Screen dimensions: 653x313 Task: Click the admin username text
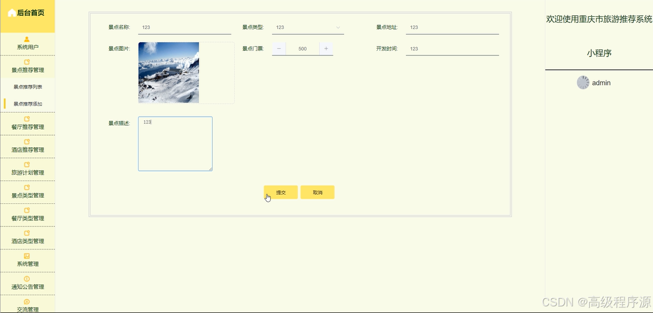(x=601, y=83)
